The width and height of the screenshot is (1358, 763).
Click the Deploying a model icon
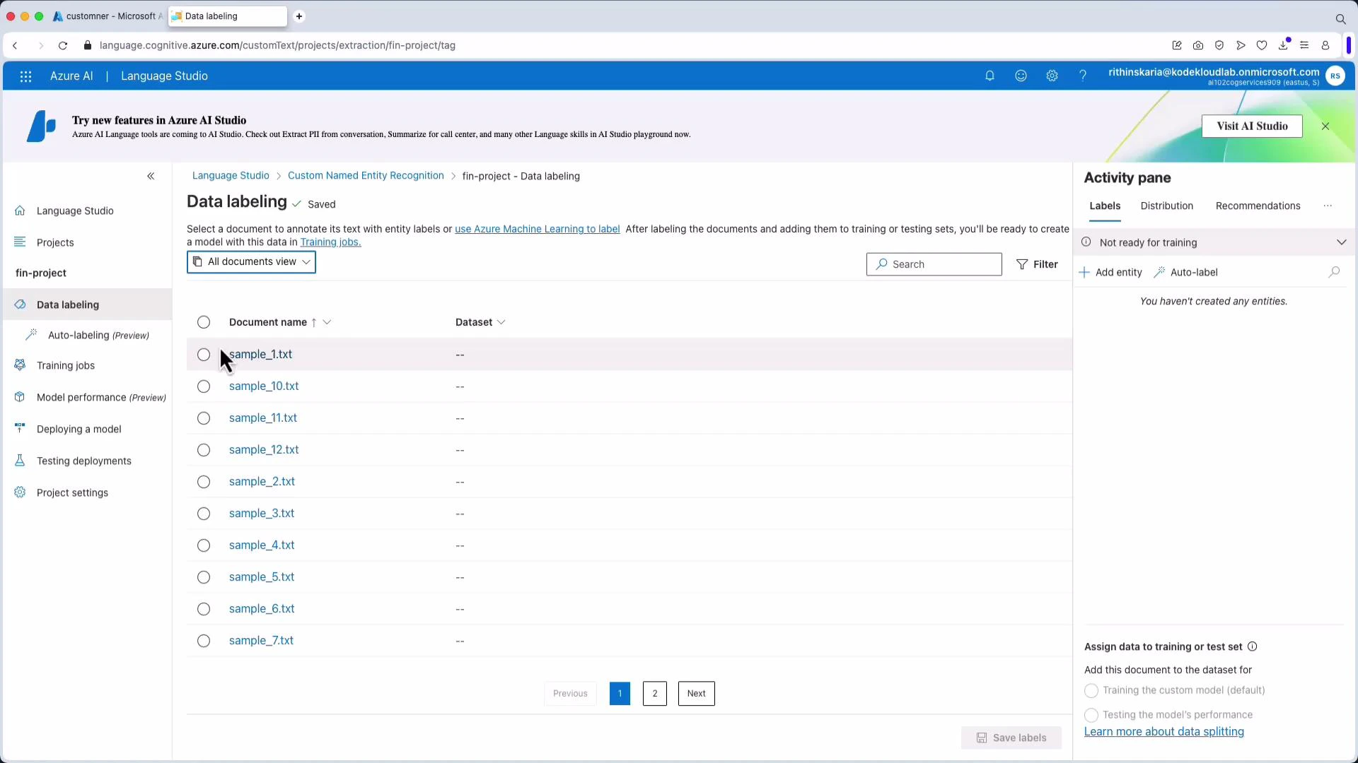(x=21, y=428)
